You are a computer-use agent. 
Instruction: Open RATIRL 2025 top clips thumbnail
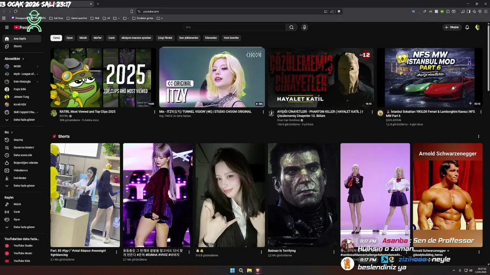click(103, 78)
